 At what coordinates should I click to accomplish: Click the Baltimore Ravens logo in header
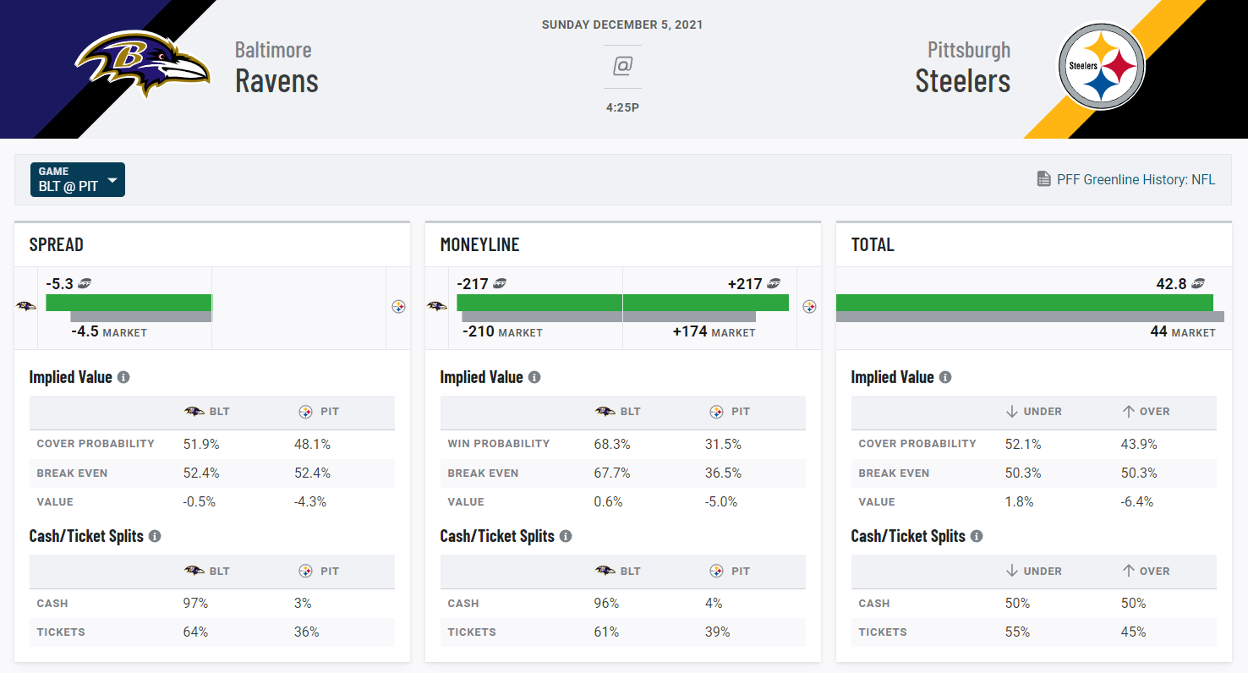142,66
